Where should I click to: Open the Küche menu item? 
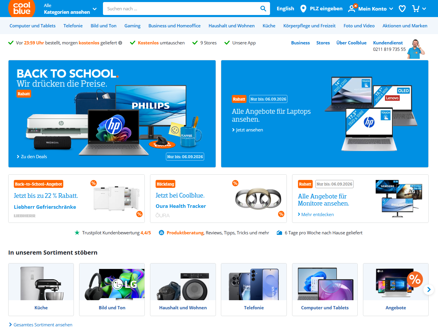[269, 26]
